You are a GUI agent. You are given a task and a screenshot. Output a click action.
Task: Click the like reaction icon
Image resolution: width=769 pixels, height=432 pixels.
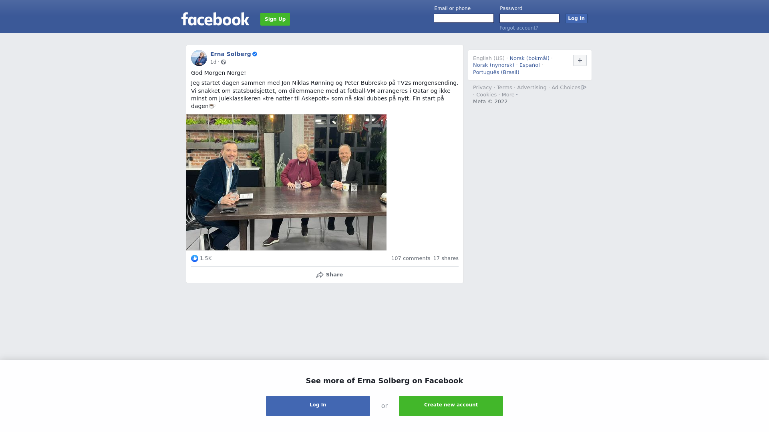click(x=195, y=258)
